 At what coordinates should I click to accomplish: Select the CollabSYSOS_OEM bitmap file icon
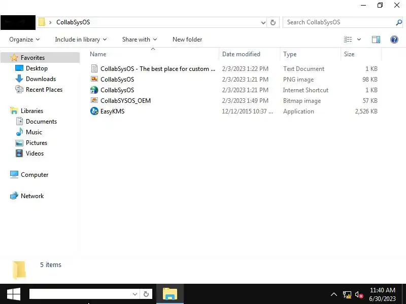(x=94, y=100)
